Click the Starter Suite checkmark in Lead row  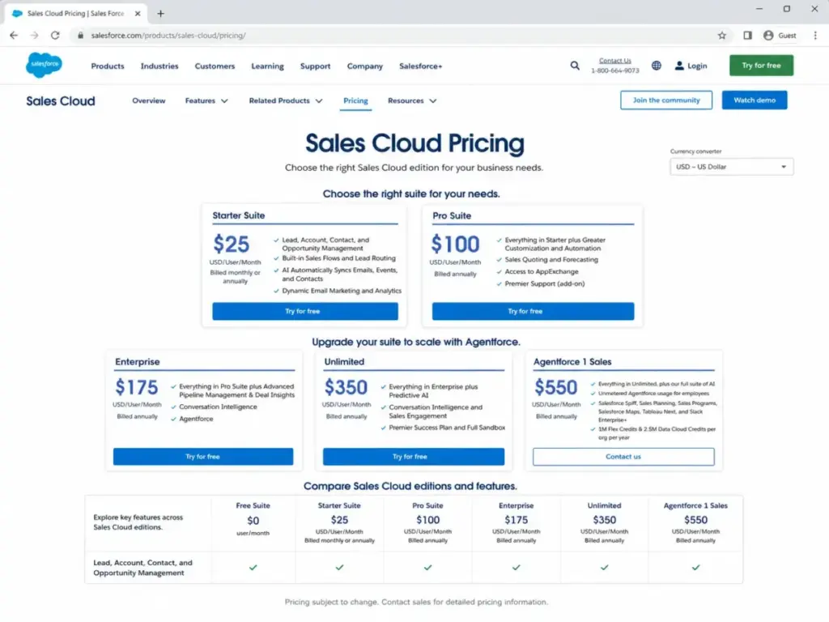click(339, 568)
